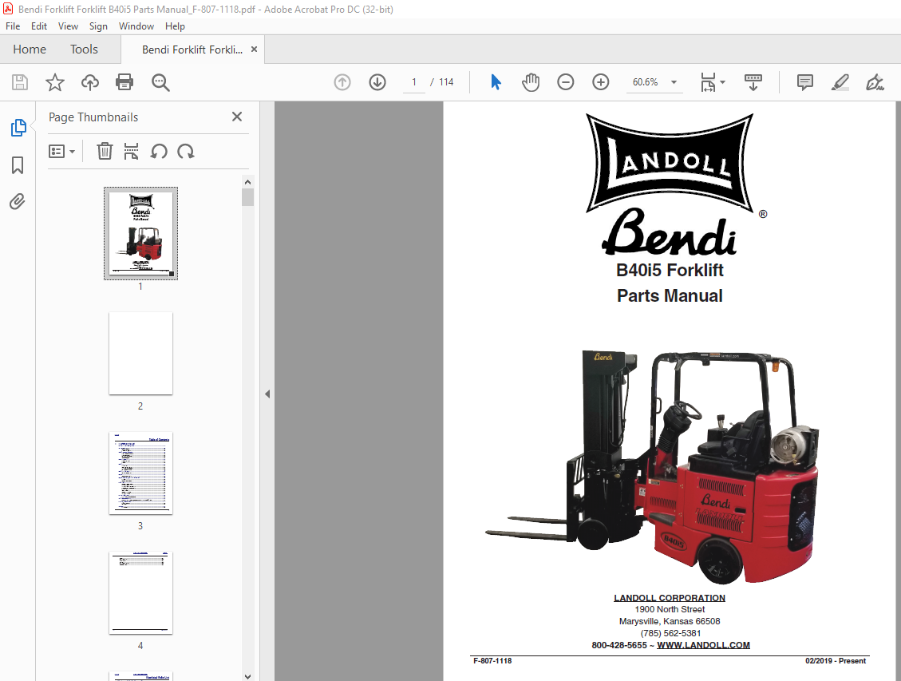Click the print pages thumbnail icon

(x=131, y=151)
